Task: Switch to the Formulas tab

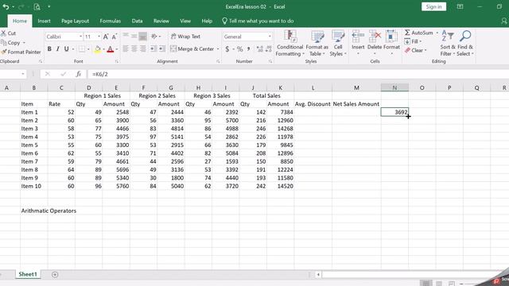Action: [x=111, y=21]
